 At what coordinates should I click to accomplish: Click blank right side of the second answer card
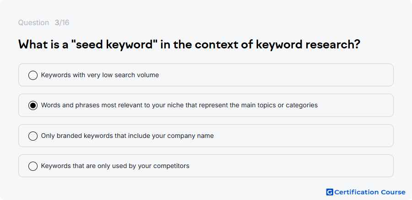click(x=355, y=105)
